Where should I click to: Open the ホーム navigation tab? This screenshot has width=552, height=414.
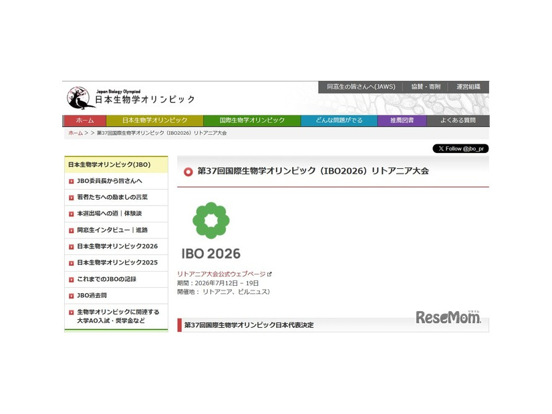(x=84, y=120)
